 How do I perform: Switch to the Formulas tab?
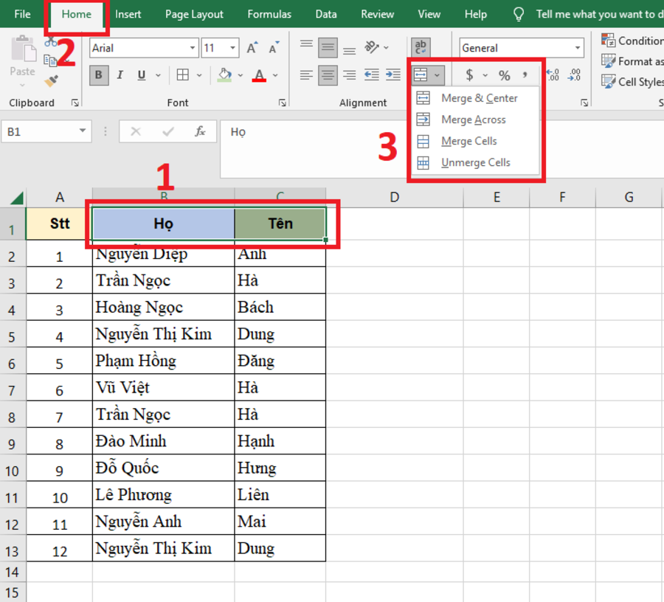269,15
